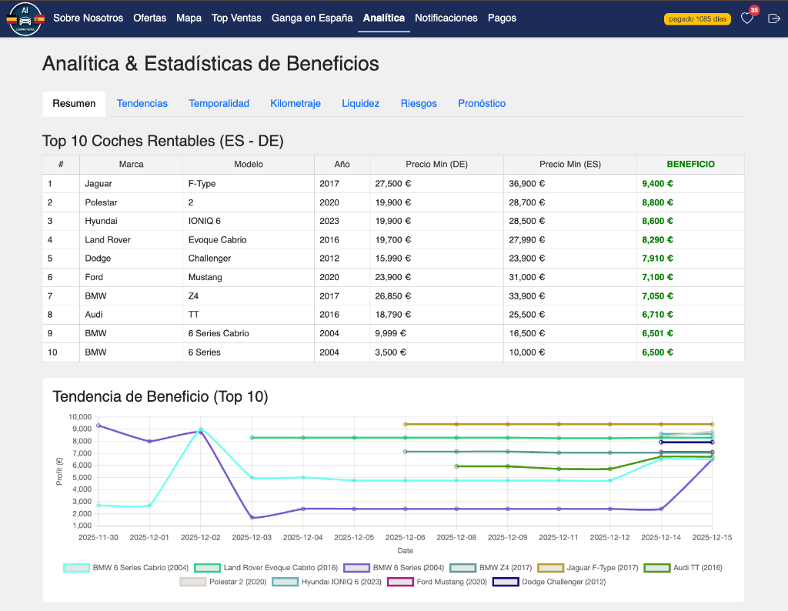Viewport: 788px width, 611px height.
Task: Click the Audi TT (2016) legend swatch
Action: click(x=656, y=568)
